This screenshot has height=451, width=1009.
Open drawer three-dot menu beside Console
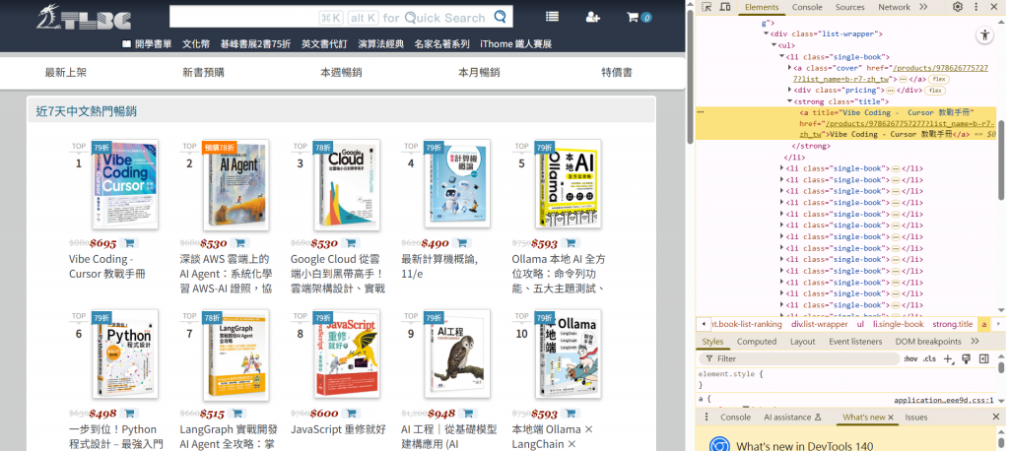(706, 417)
